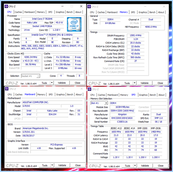Screen dimensions: 173x172
Task: Click the 8 MBytes Level 3 cache value
Action: [63, 68]
